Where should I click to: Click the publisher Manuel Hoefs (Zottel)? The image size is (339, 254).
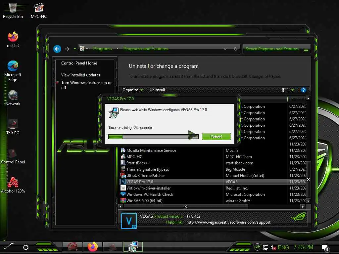245,176
